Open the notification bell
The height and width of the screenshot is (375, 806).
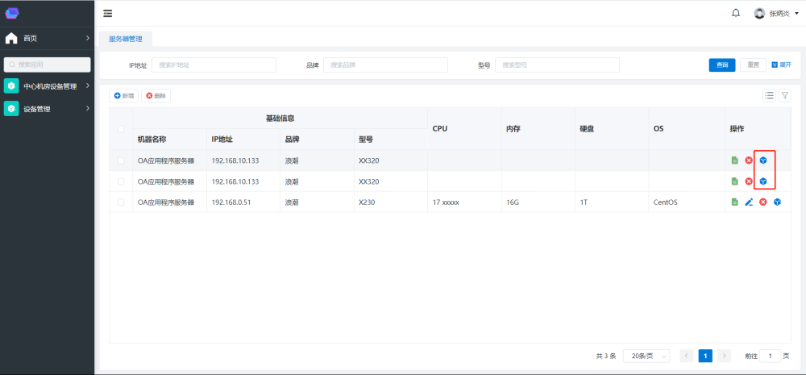[x=735, y=13]
